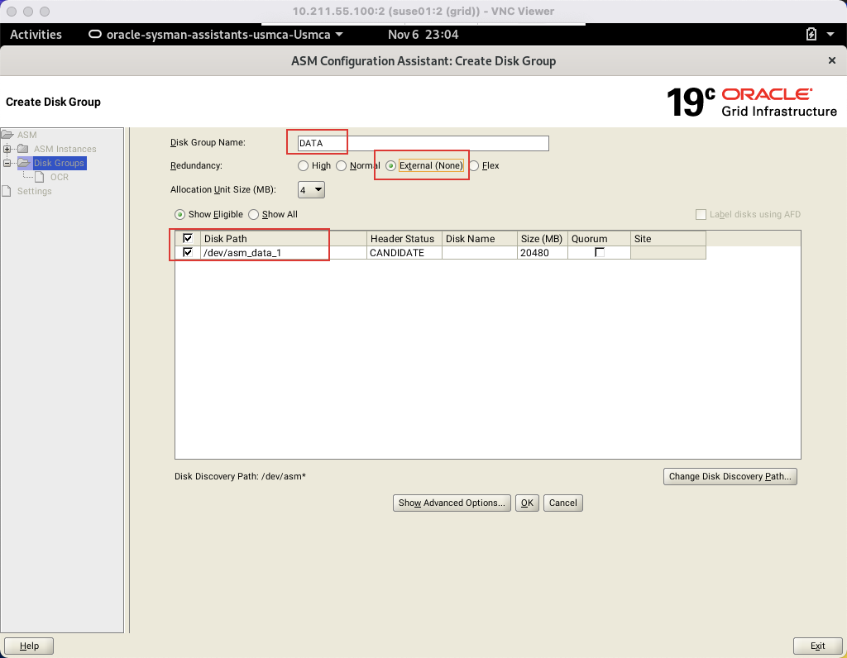The image size is (847, 658).
Task: Click the CANDIDATE header status cell
Action: click(404, 253)
